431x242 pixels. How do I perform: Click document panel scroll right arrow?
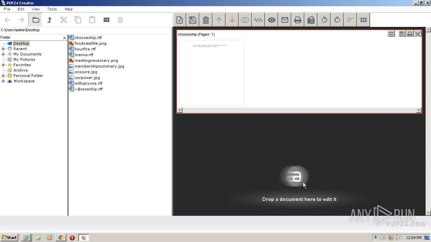tap(419, 110)
